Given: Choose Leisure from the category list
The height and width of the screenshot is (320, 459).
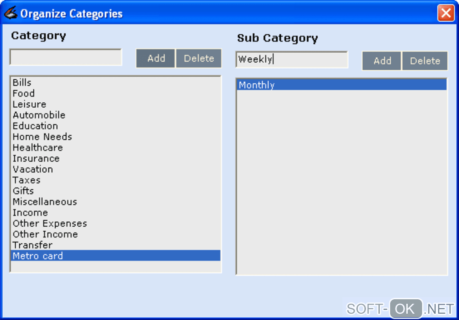Looking at the screenshot, I should (x=29, y=104).
